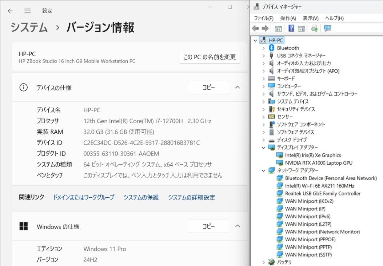Image resolution: width=383 pixels, height=266 pixels.
Task: Select WAN Miniport (IKEv2)
Action: point(309,201)
